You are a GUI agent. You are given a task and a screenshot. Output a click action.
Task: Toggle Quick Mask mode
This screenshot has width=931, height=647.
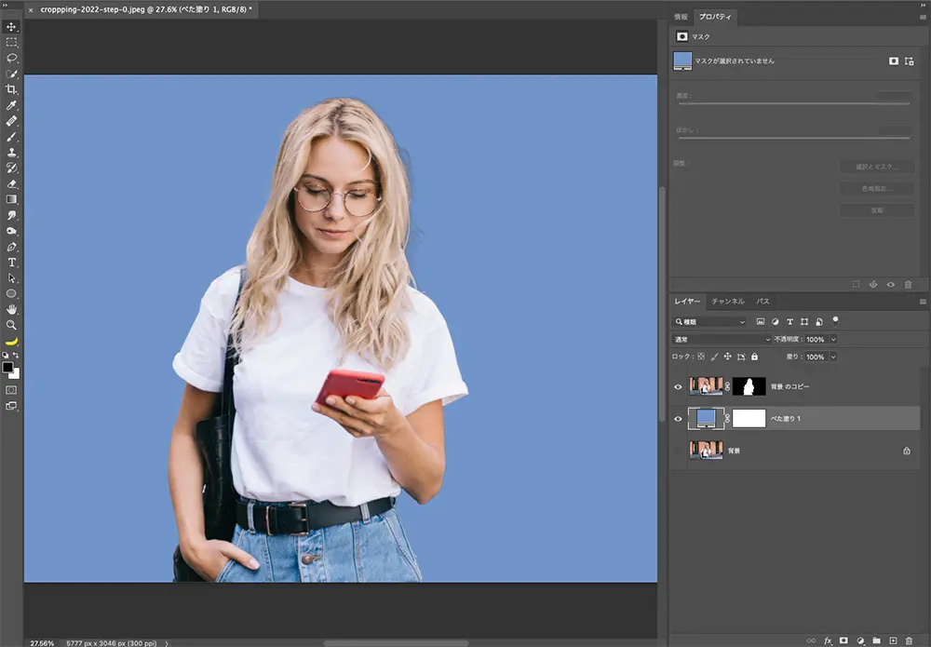11,390
